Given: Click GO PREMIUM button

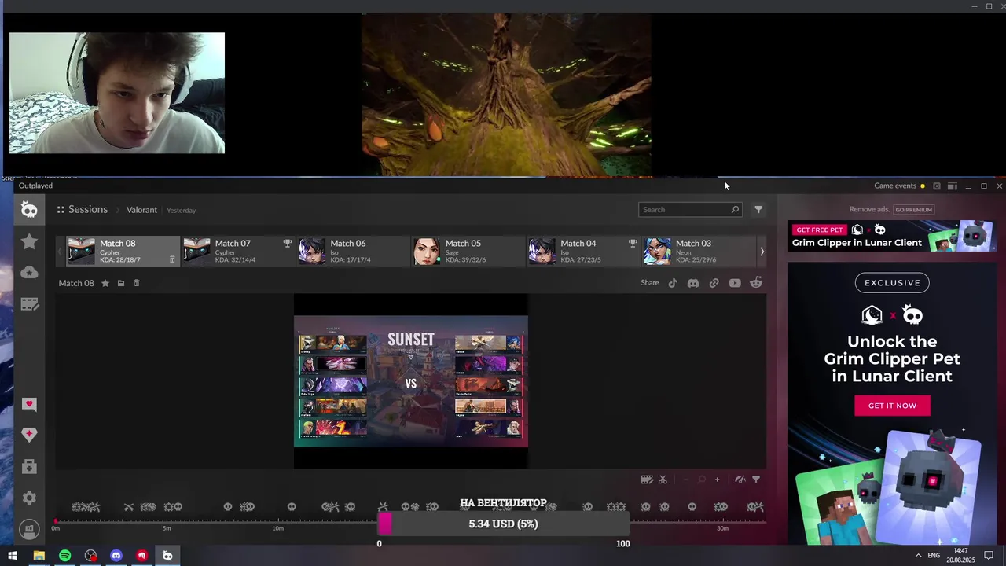Looking at the screenshot, I should (x=914, y=210).
